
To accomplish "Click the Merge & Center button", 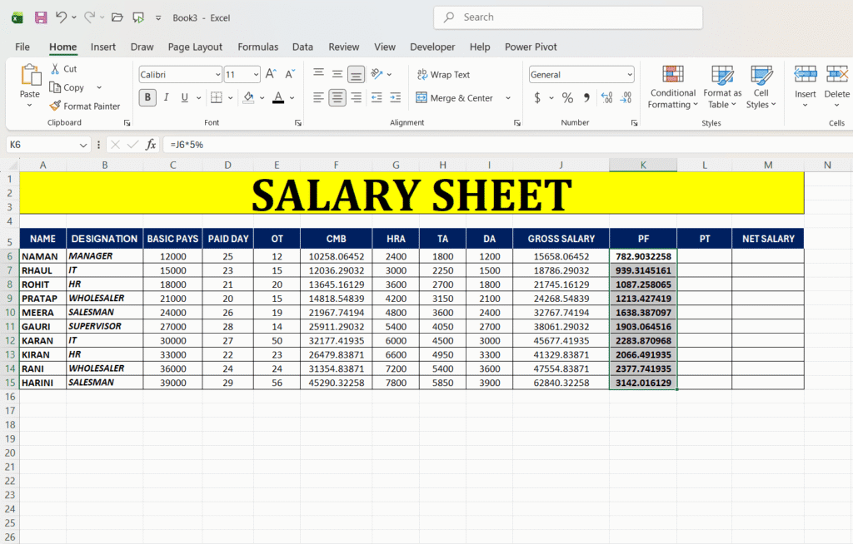I will [x=454, y=98].
